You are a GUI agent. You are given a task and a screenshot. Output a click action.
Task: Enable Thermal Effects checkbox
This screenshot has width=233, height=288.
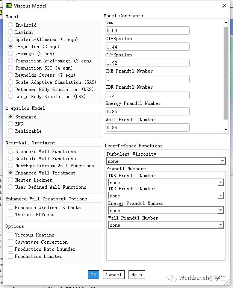[11, 215]
